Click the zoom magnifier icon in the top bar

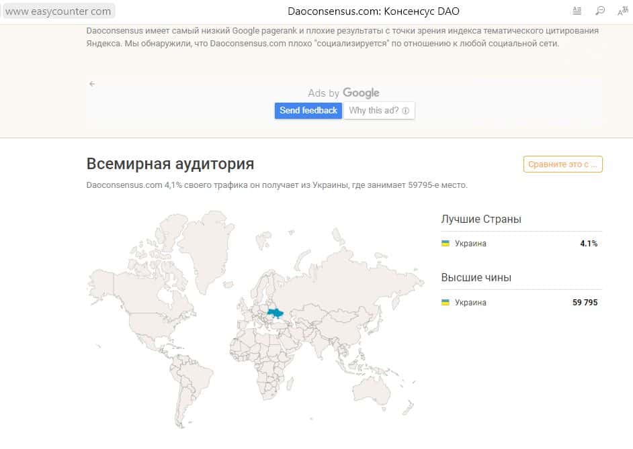(600, 11)
